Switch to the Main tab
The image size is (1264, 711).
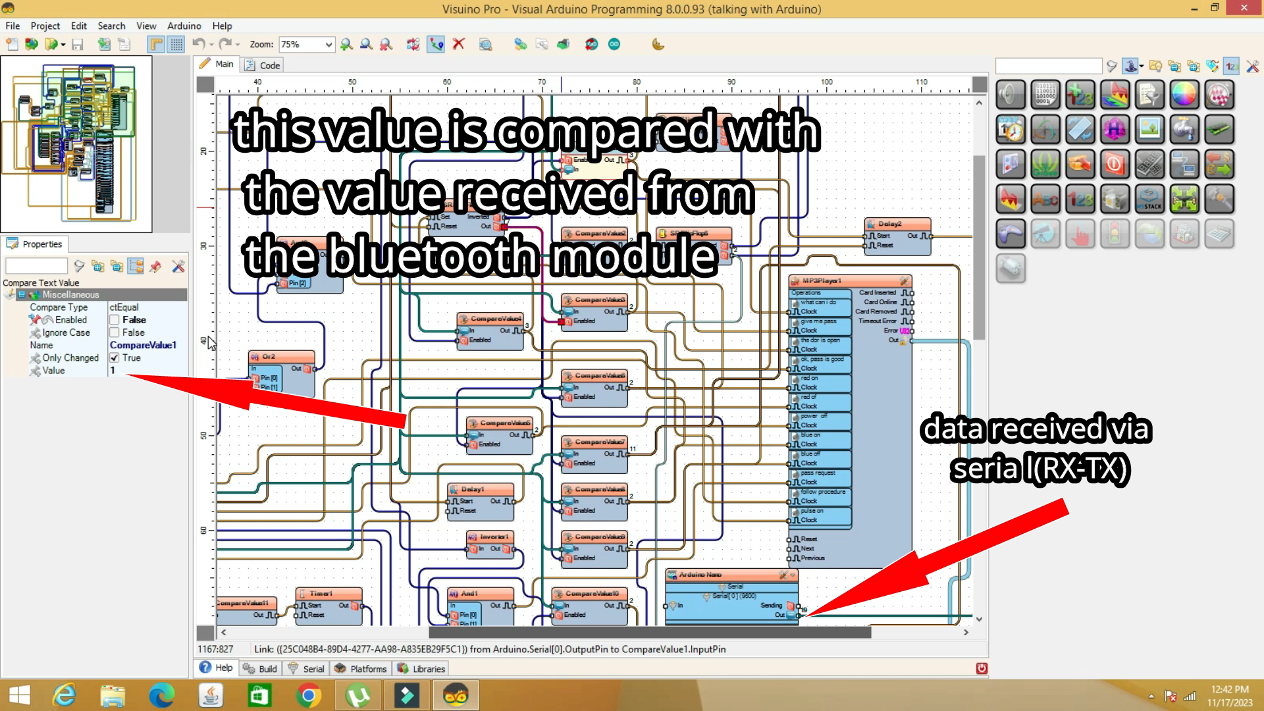[x=217, y=64]
